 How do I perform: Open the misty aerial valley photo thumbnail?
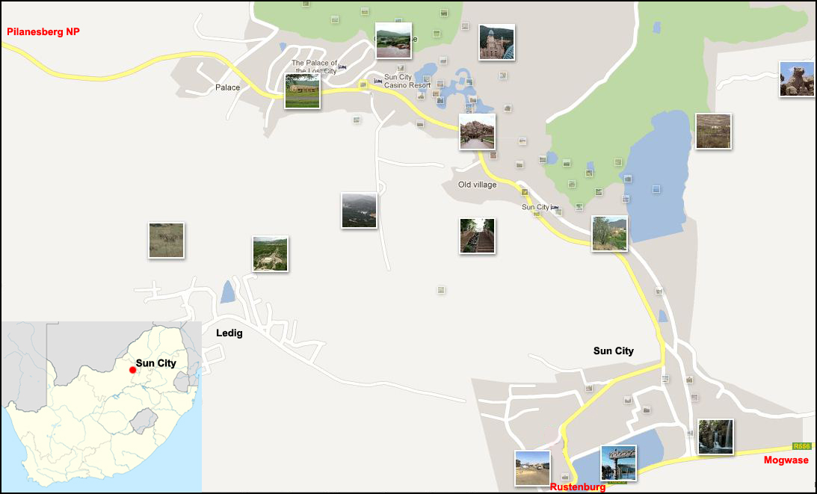click(x=359, y=211)
